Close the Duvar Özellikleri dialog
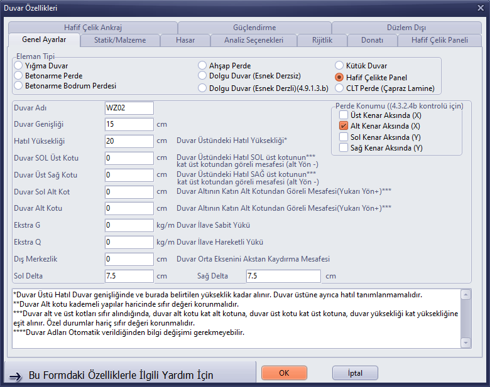The width and height of the screenshot is (490, 387). coord(481,8)
